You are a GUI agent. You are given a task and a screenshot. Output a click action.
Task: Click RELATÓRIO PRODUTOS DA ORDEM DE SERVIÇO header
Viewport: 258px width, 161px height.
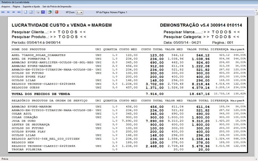[50, 100]
